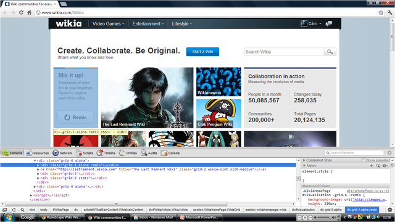Open the Styles gear options menu
The height and width of the screenshot is (222, 395).
[x=385, y=166]
